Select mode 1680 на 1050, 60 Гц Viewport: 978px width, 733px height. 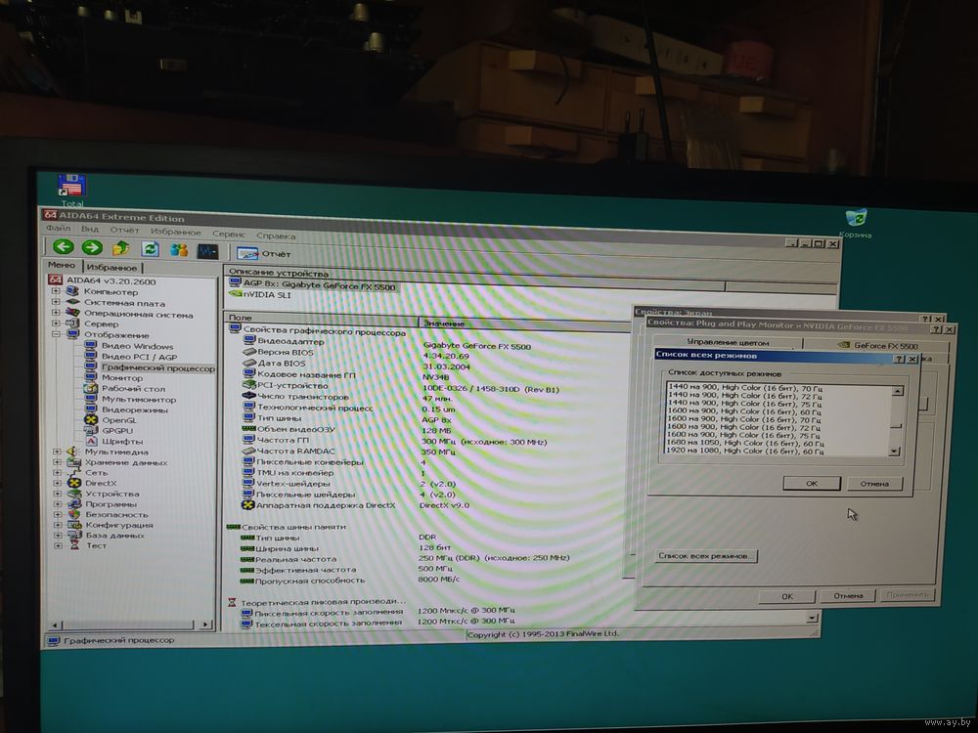point(745,443)
